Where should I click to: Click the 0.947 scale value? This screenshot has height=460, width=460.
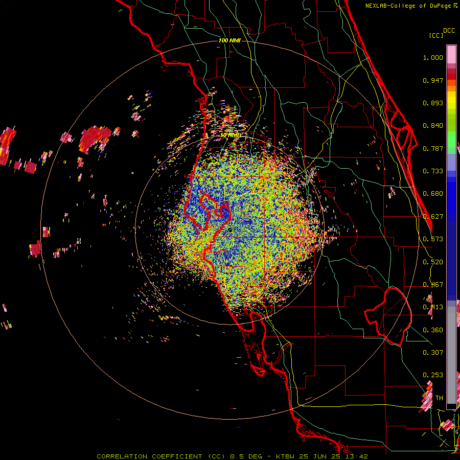(x=433, y=80)
